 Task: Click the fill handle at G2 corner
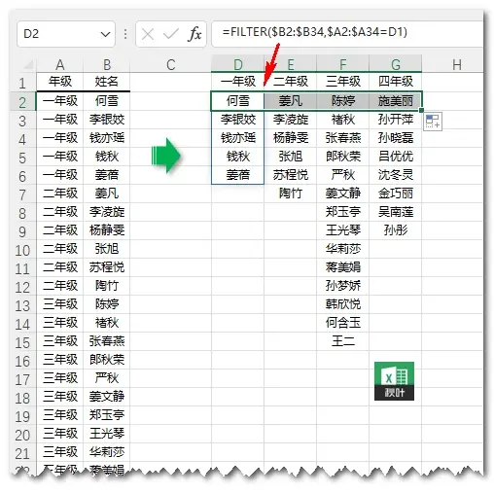(x=421, y=110)
